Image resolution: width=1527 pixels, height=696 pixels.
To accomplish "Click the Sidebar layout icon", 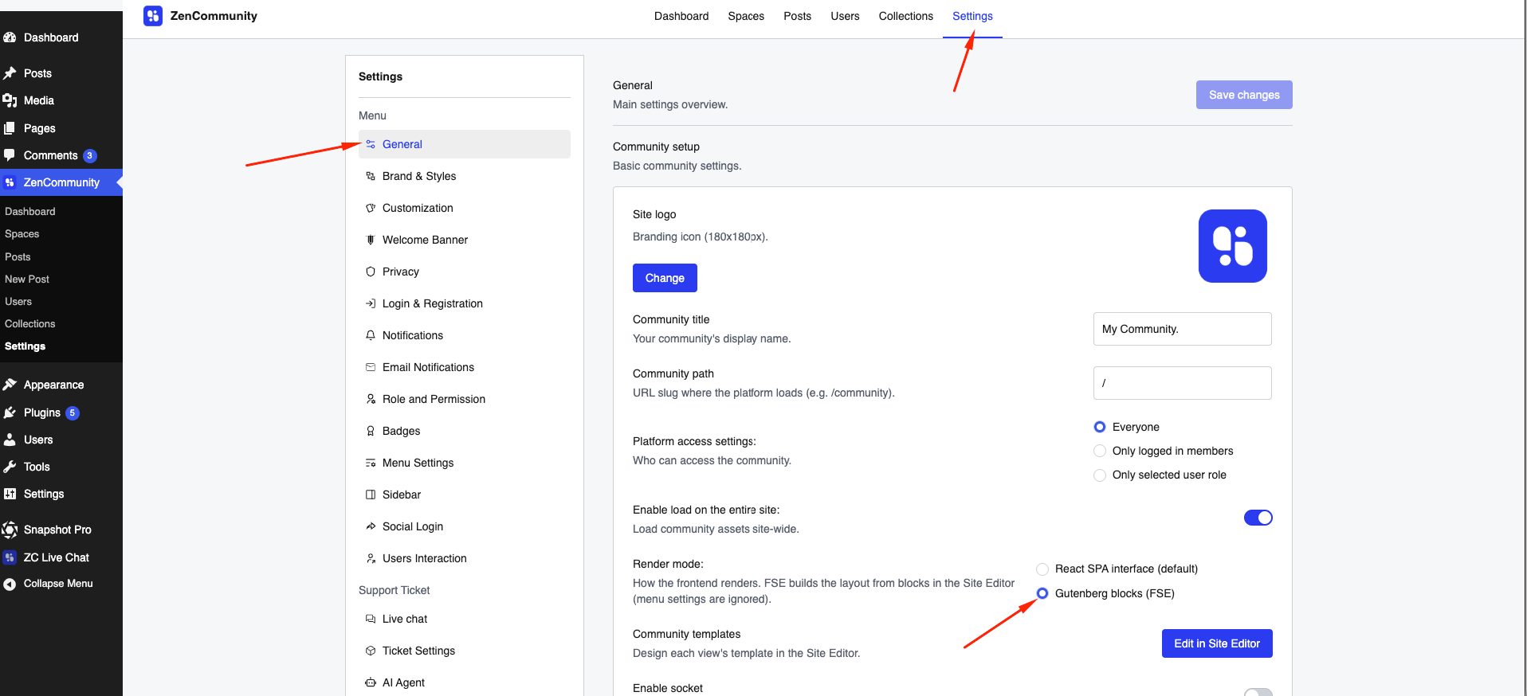I will pos(371,495).
